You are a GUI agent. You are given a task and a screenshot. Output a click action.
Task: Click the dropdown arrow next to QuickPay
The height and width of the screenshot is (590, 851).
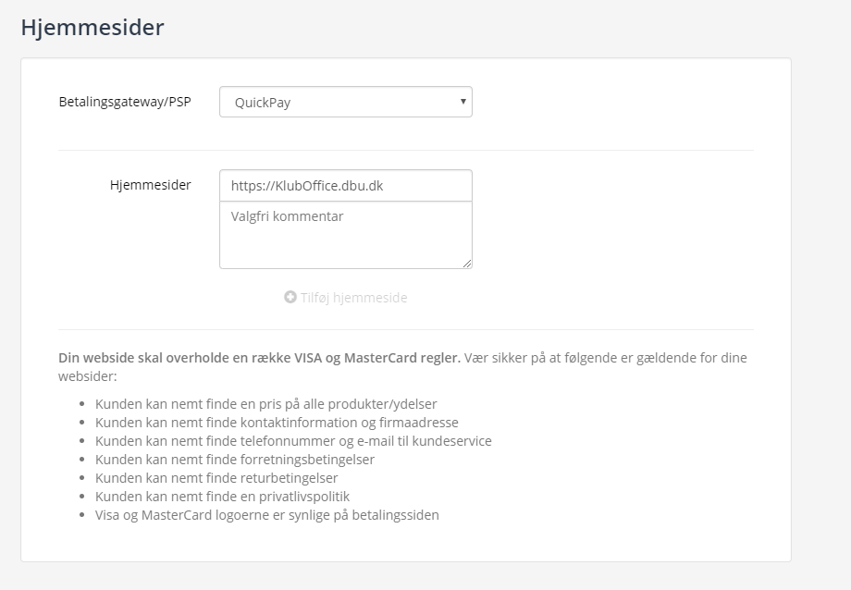[x=462, y=102]
